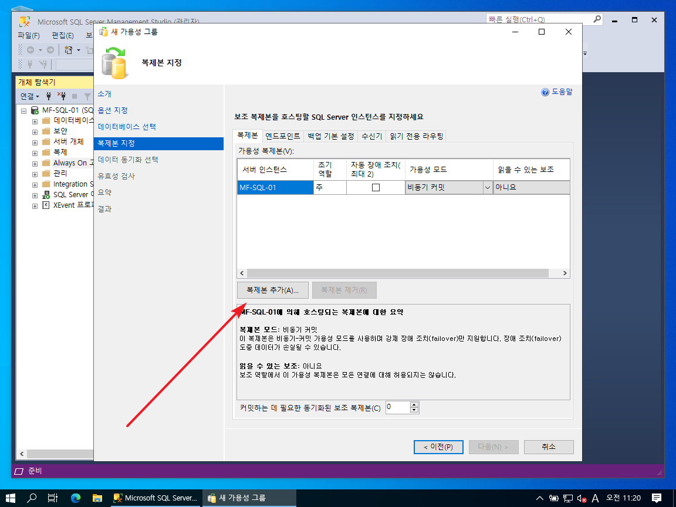676x507 pixels.
Task: Select the 복제본 지정 wizard step
Action: coord(158,143)
